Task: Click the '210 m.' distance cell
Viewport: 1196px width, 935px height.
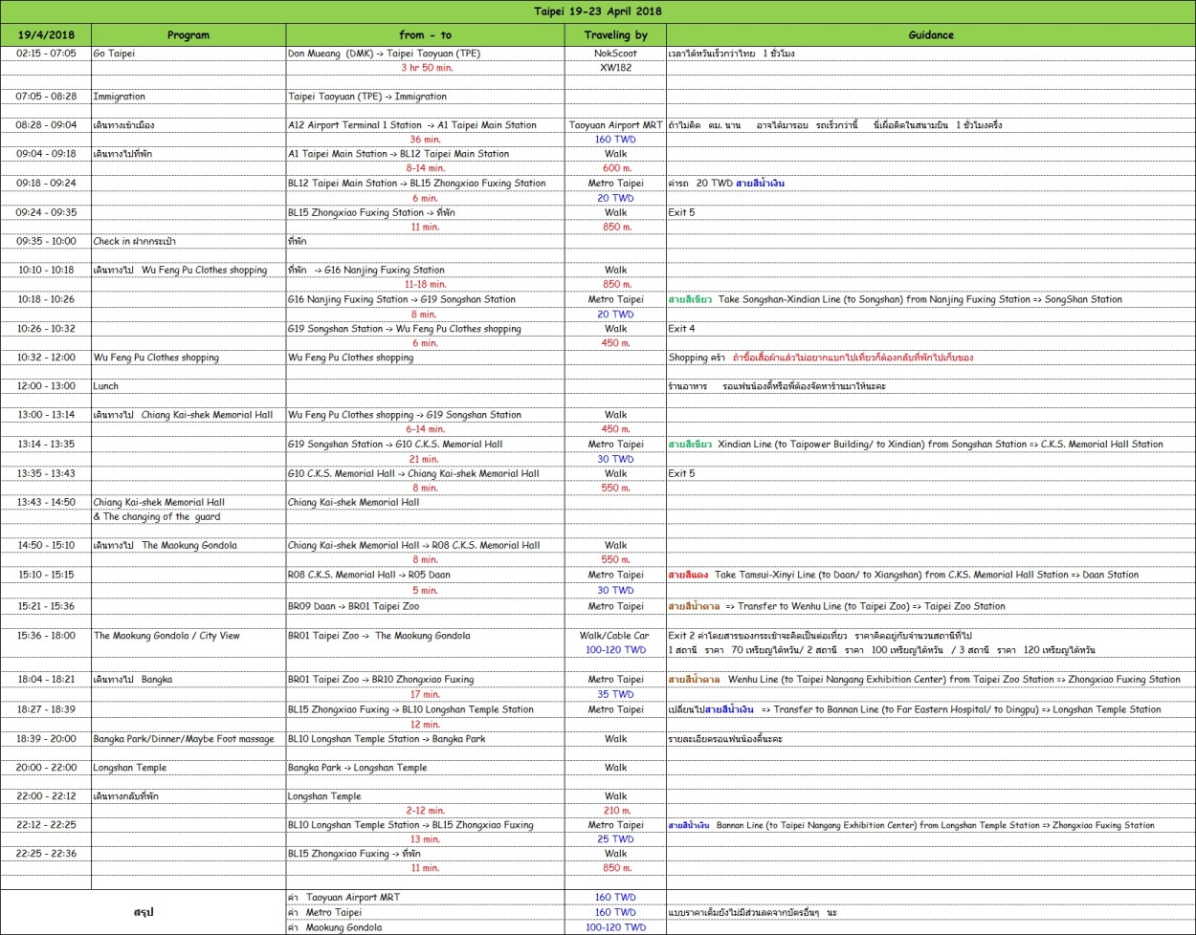Action: [x=615, y=811]
